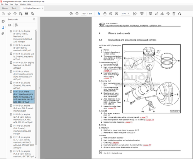193x159 pixels.
Task: Go to next page arrow
Action: [x=77, y=14]
